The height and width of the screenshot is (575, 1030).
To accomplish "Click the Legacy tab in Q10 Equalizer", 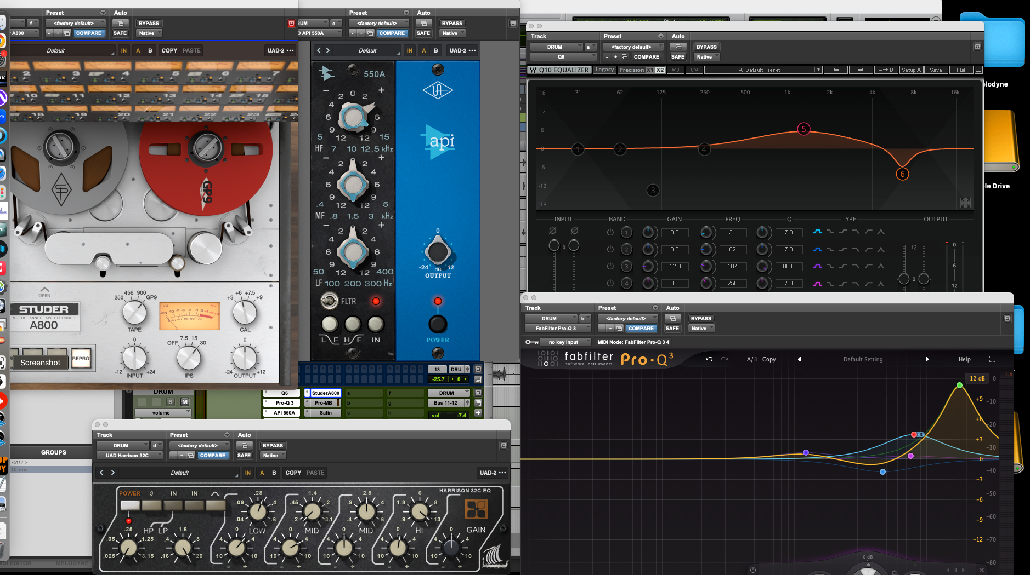I will pyautogui.click(x=604, y=70).
